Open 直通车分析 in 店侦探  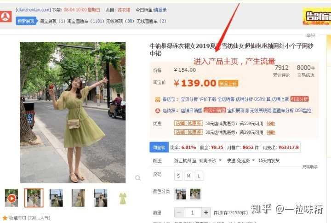[283, 110]
